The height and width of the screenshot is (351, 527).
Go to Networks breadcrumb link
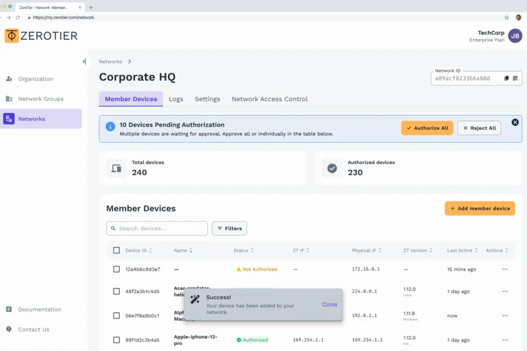[x=111, y=61]
